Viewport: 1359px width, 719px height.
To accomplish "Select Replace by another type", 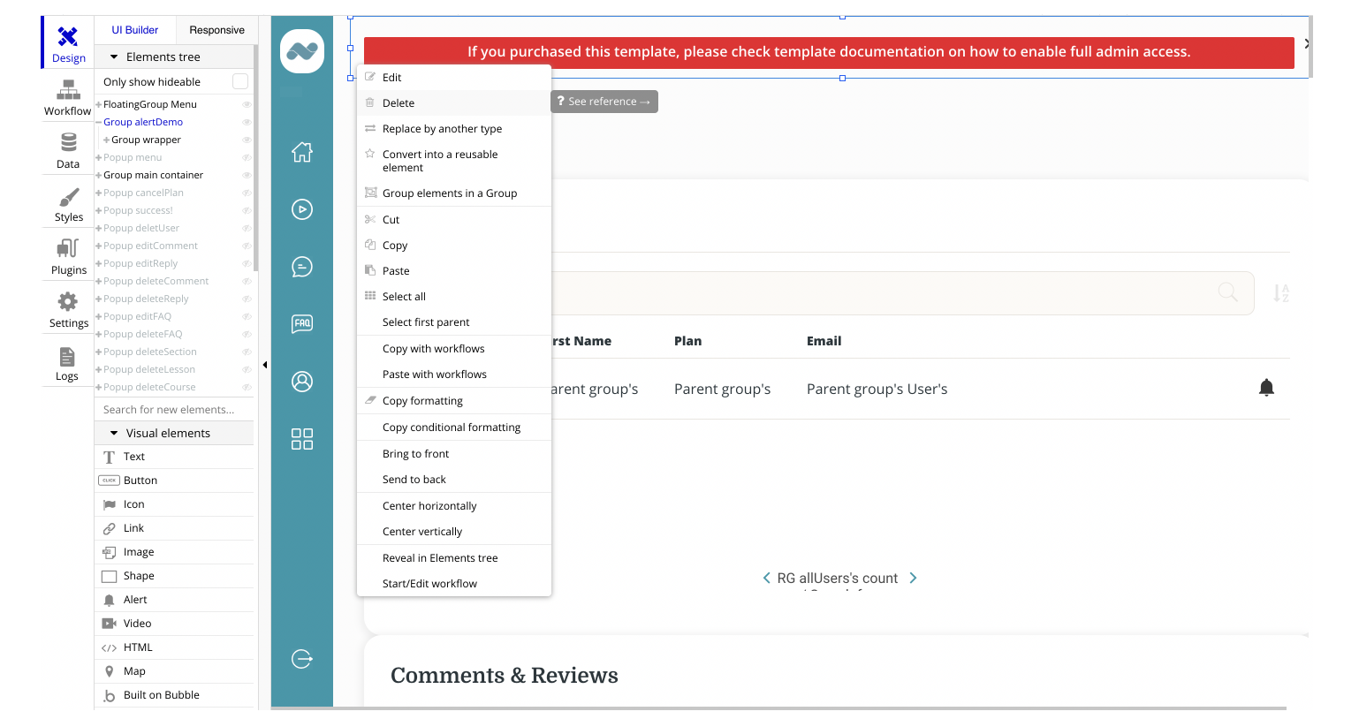I will [454, 129].
